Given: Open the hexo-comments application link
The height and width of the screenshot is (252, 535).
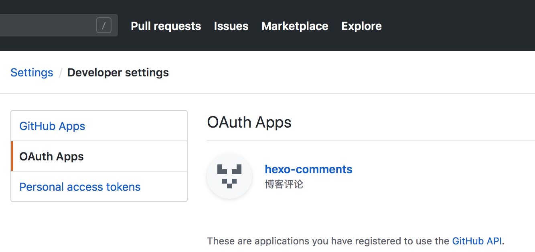Looking at the screenshot, I should [308, 169].
